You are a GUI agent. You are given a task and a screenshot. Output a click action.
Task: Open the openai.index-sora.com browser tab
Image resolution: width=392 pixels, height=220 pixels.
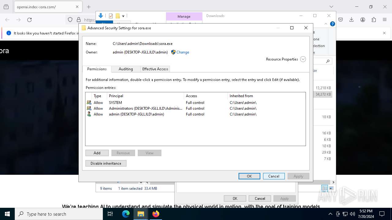[x=47, y=7]
